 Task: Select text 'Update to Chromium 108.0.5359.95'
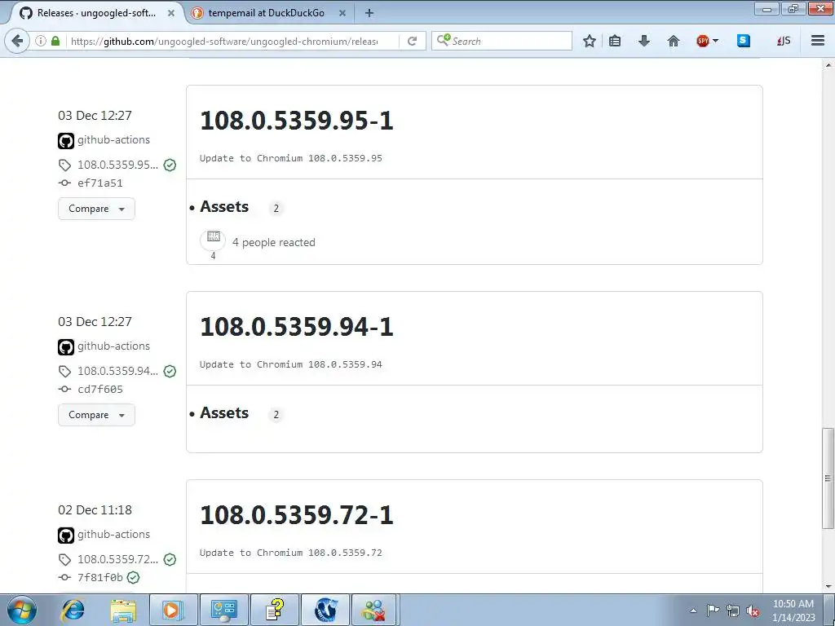pos(291,158)
